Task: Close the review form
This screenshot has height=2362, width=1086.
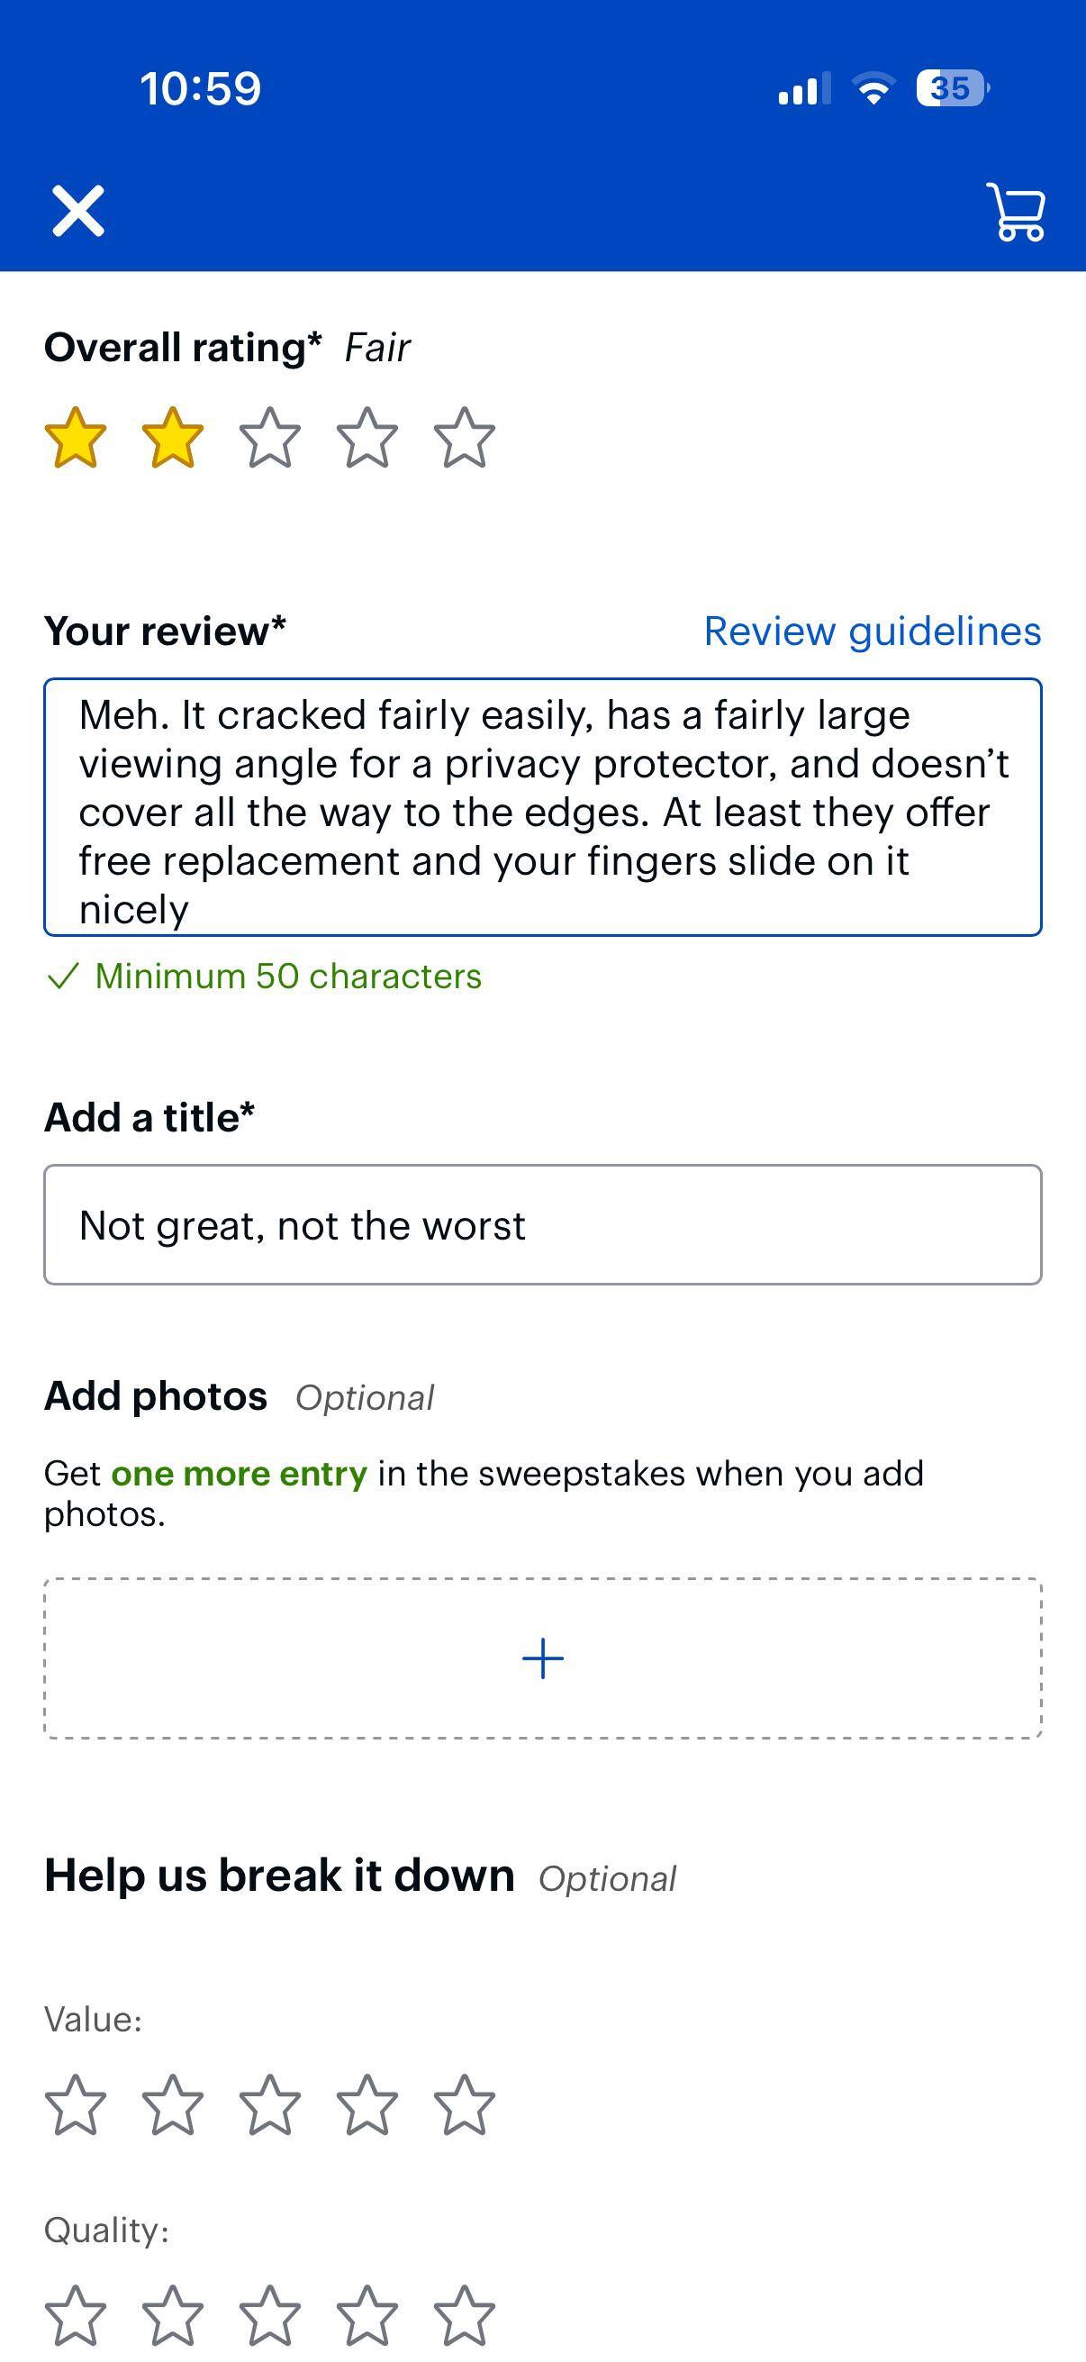Action: [81, 212]
